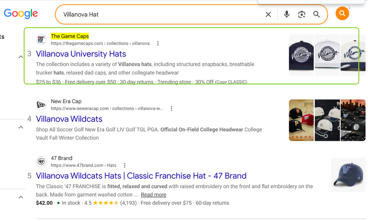
Task: Click the Google logo
Action: (21, 14)
